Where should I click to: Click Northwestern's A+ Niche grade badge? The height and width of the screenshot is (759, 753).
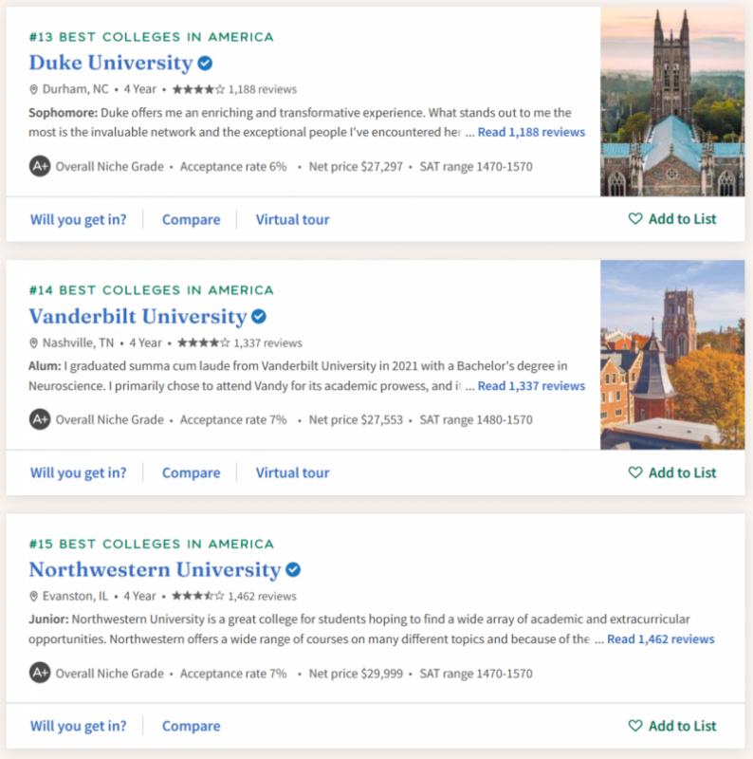(40, 673)
